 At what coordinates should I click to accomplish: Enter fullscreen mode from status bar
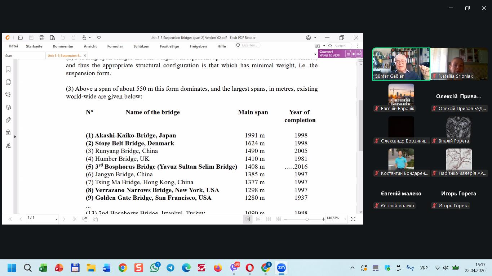353,219
